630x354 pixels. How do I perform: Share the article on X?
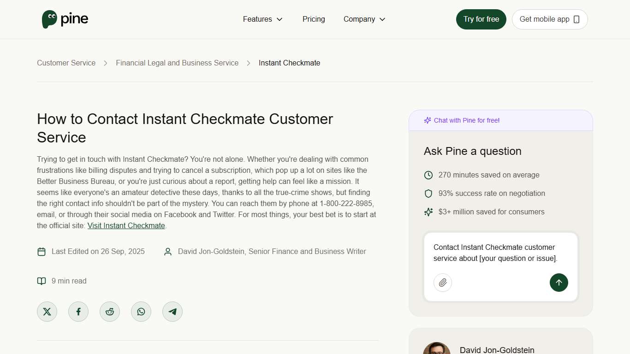tap(47, 311)
